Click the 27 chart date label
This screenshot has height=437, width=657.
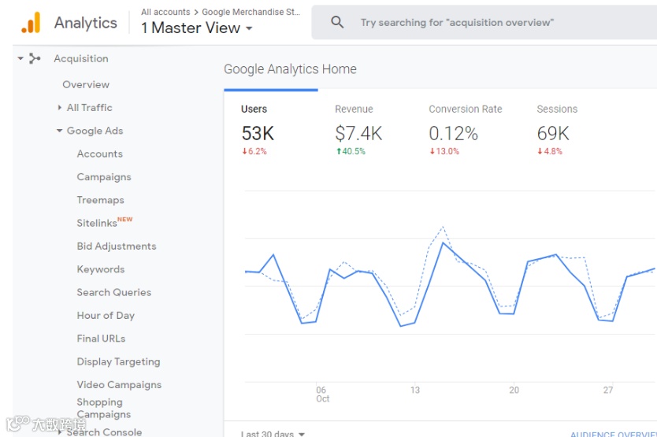pos(608,390)
